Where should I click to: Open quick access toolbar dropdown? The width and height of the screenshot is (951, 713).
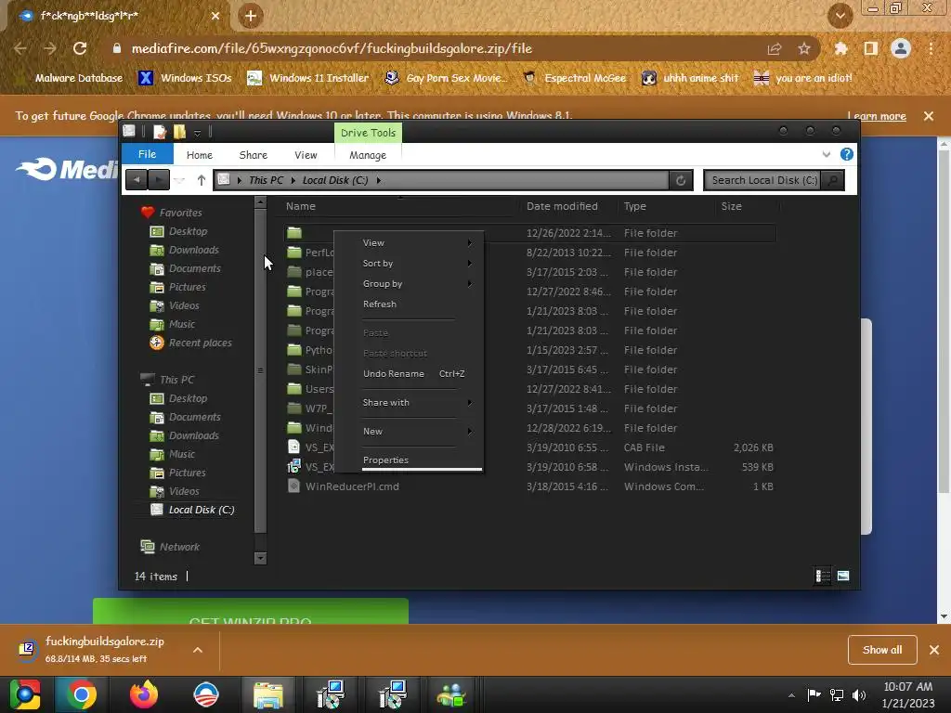click(197, 133)
